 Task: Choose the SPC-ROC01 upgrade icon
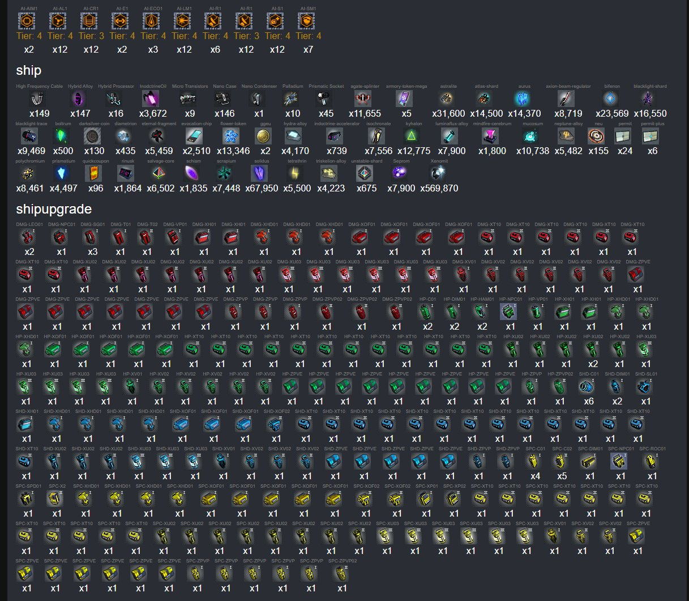[x=652, y=462]
